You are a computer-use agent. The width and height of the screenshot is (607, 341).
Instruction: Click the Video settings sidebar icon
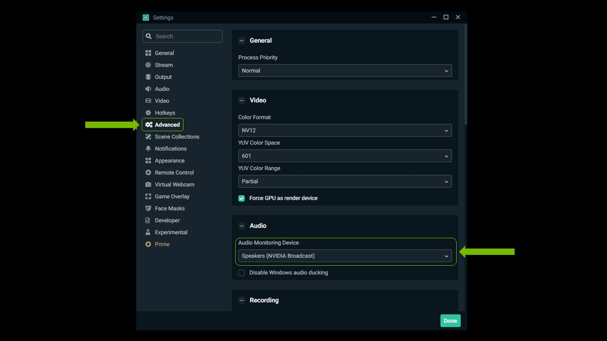(x=148, y=100)
